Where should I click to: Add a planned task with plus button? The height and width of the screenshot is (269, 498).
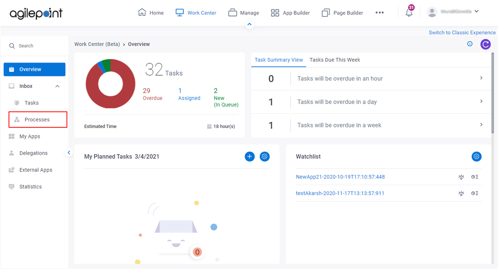point(249,156)
